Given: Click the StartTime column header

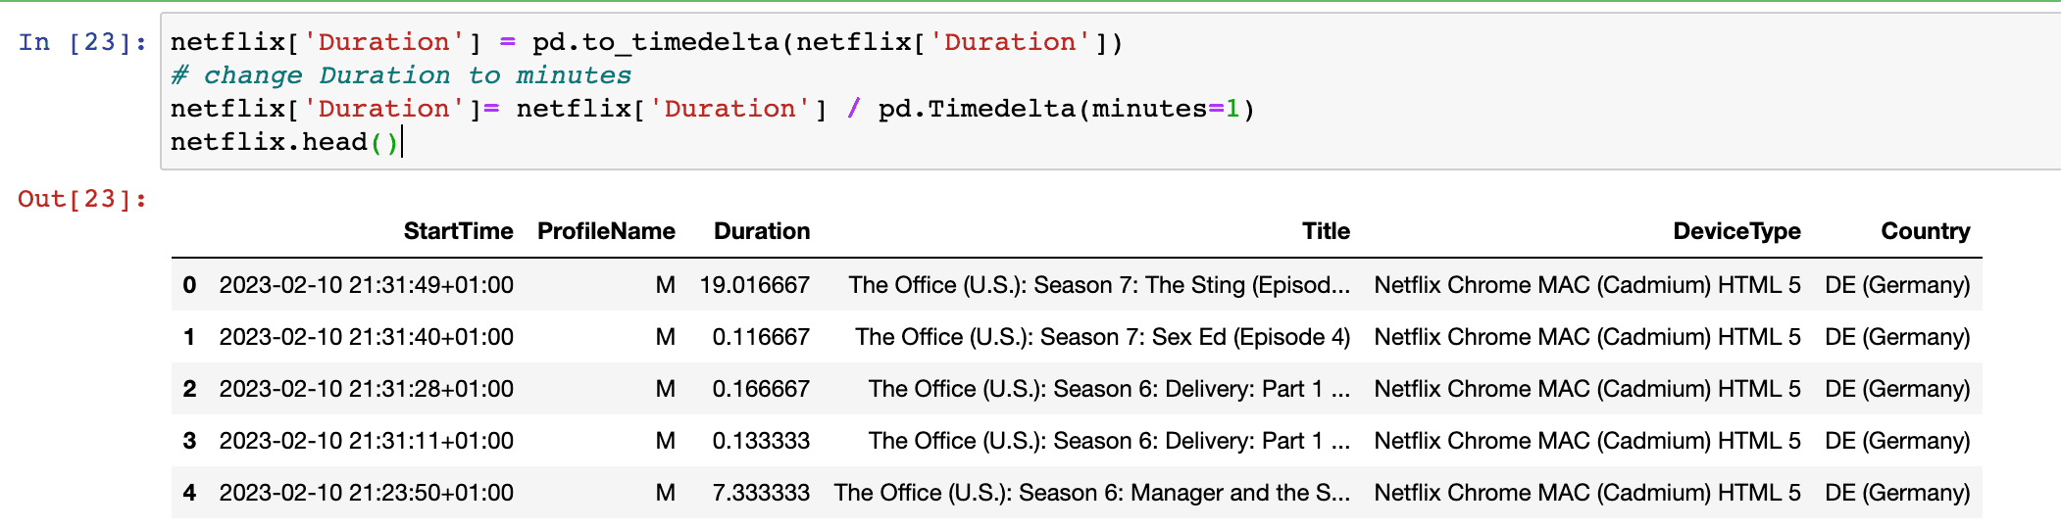Looking at the screenshot, I should coord(458,231).
